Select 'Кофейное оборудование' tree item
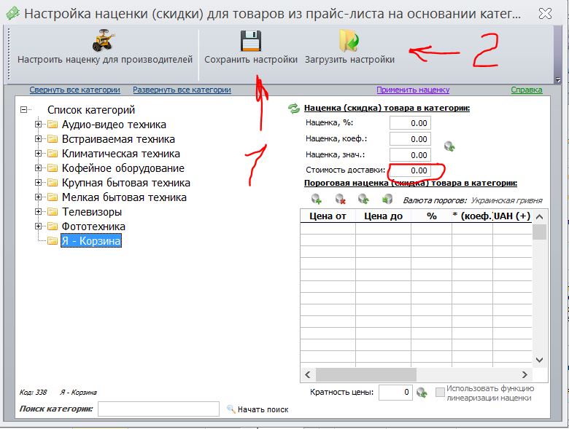 (123, 168)
